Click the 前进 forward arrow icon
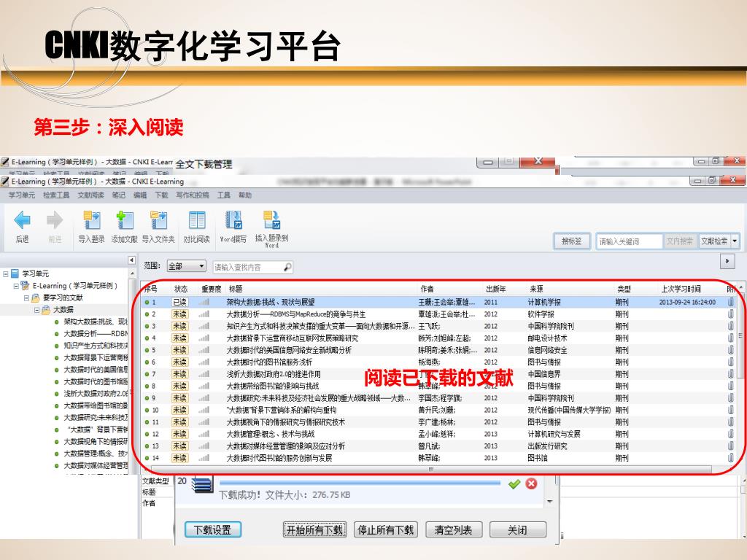This screenshot has width=747, height=560. (54, 220)
